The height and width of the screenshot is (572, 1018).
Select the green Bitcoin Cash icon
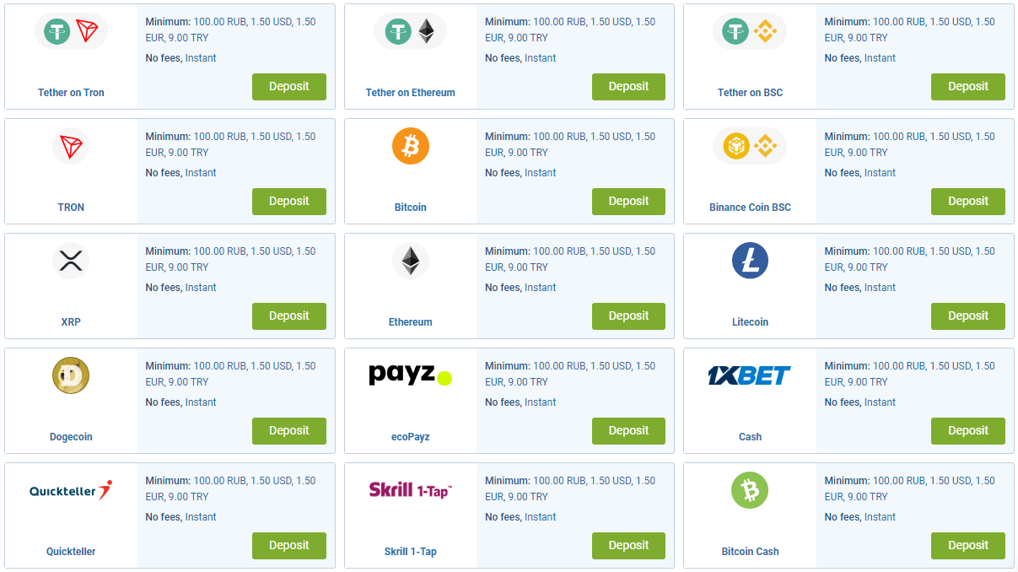[x=750, y=490]
